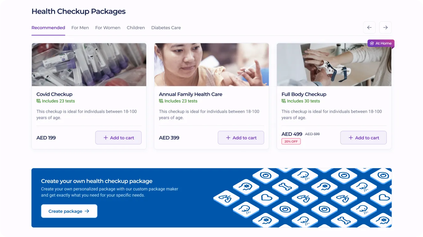
Task: Open the Covid Checkup test tubes image
Action: pos(89,64)
